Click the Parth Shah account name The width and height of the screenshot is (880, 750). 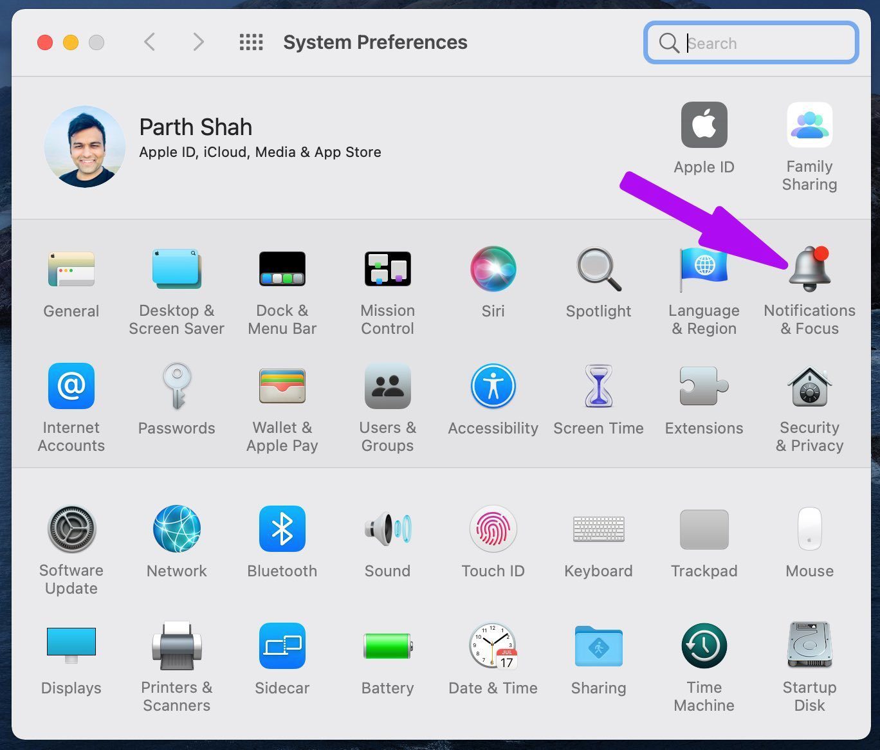pos(196,127)
